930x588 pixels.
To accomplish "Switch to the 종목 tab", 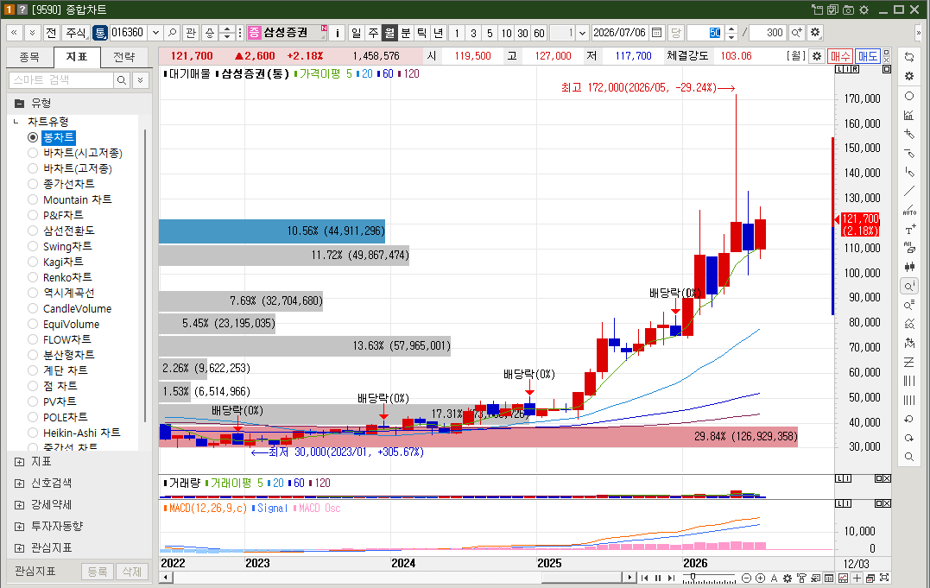I will 29,57.
